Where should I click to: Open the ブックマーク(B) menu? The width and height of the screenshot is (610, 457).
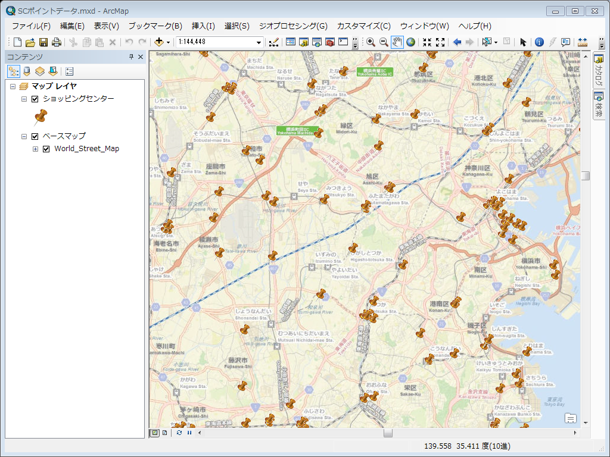pos(155,26)
